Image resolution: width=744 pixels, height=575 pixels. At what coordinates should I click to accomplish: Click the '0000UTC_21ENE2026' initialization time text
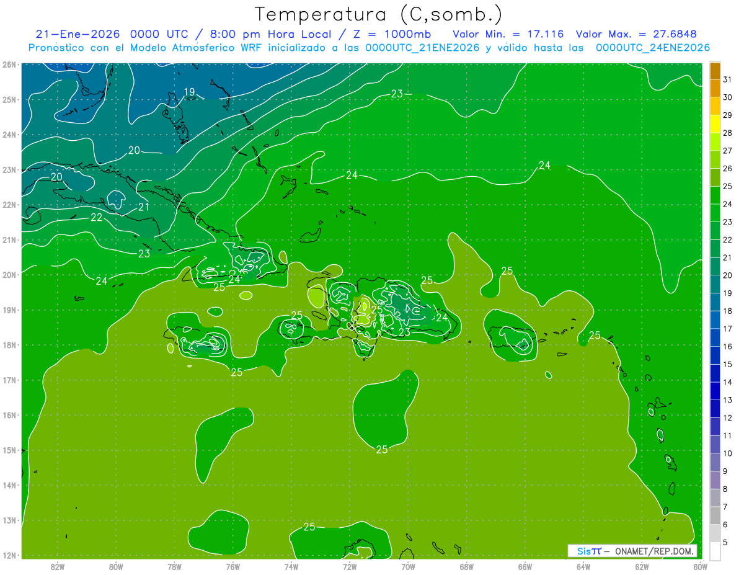tap(422, 48)
